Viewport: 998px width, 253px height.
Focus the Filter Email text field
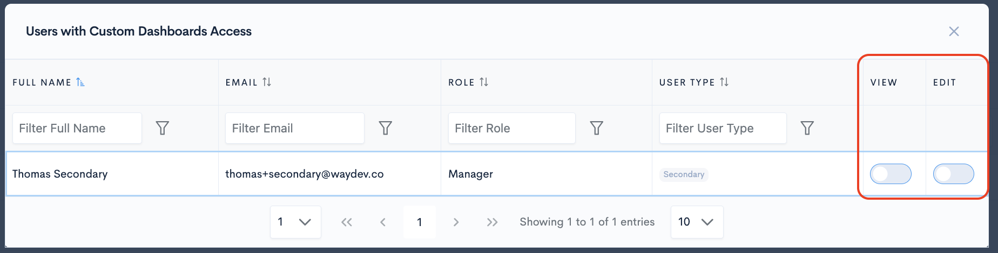click(294, 128)
